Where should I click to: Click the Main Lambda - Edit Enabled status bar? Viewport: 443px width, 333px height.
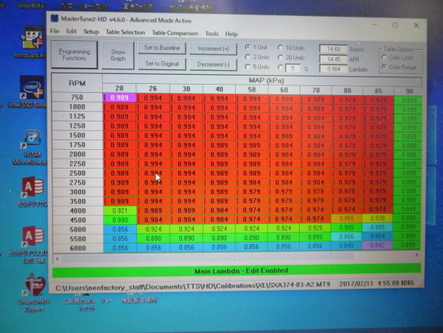tap(237, 271)
